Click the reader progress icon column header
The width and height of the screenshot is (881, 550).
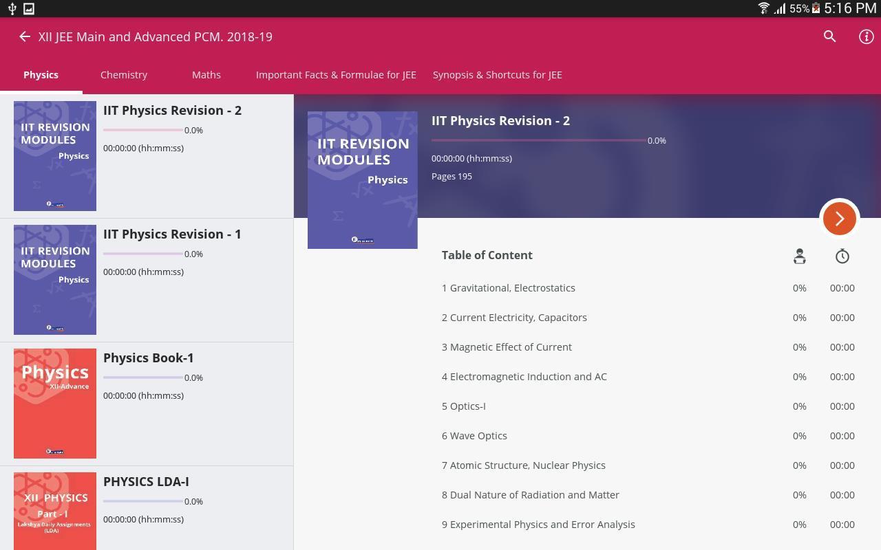pyautogui.click(x=799, y=256)
